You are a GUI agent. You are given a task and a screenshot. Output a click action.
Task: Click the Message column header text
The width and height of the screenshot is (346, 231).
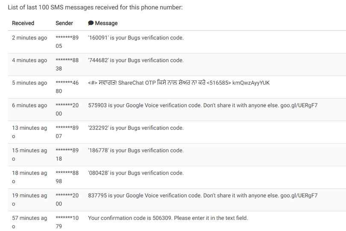tap(106, 23)
